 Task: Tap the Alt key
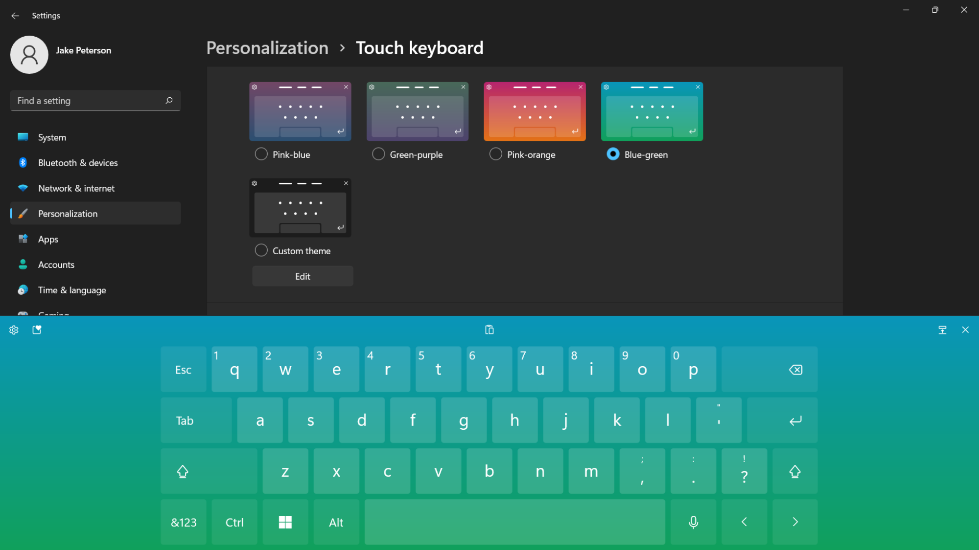[x=336, y=522]
